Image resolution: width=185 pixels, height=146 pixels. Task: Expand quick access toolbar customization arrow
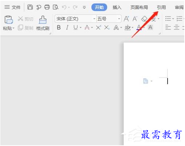84,7
